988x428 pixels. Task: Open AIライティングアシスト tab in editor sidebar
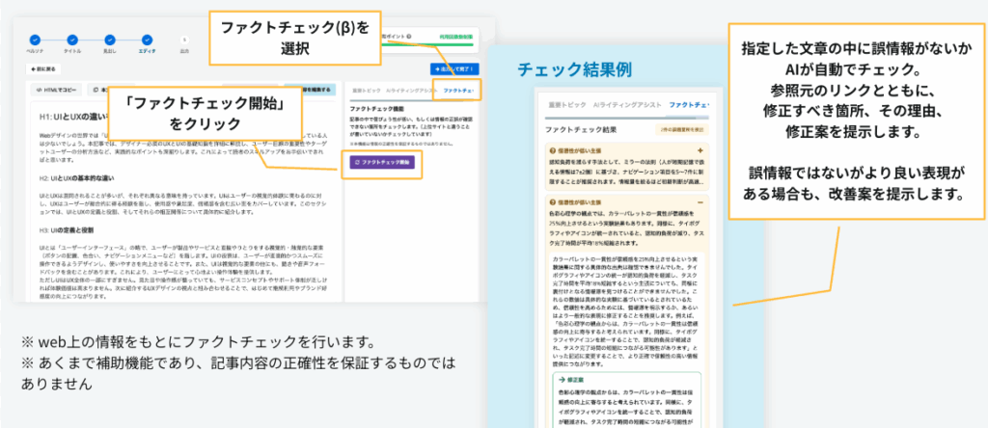tap(411, 90)
